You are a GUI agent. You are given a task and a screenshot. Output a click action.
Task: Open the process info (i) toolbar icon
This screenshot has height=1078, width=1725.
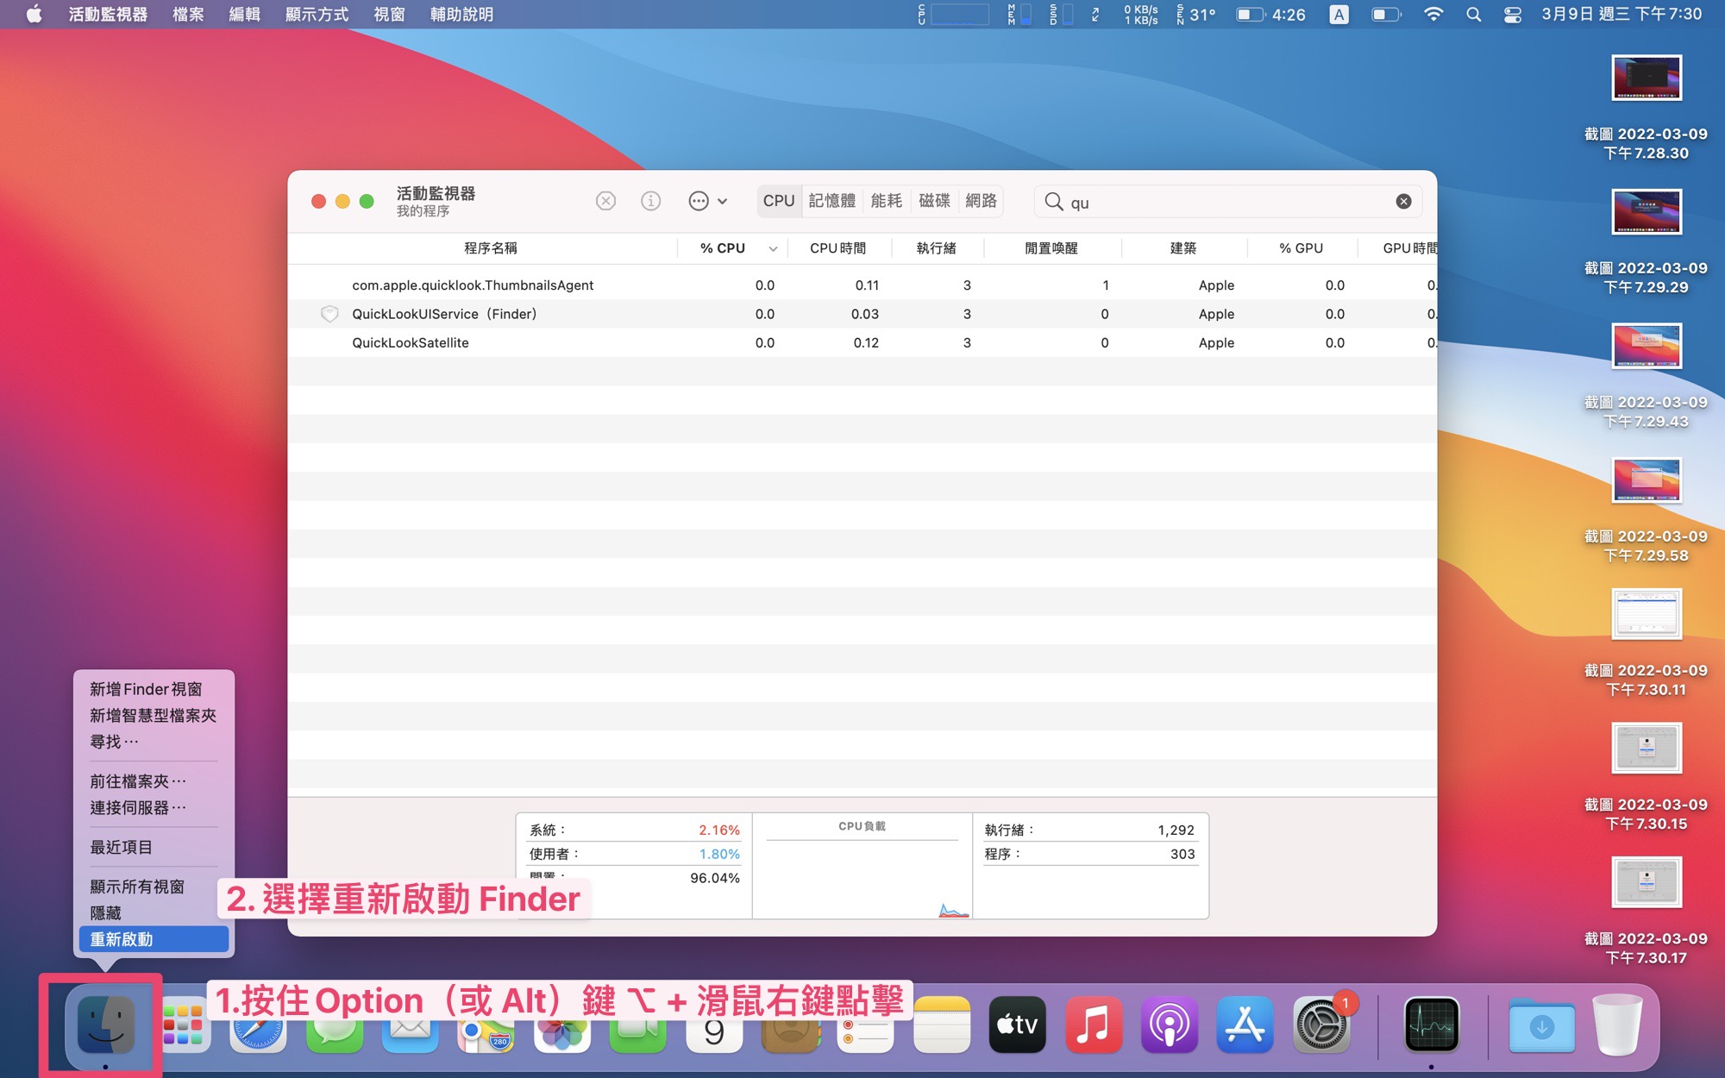click(x=650, y=201)
